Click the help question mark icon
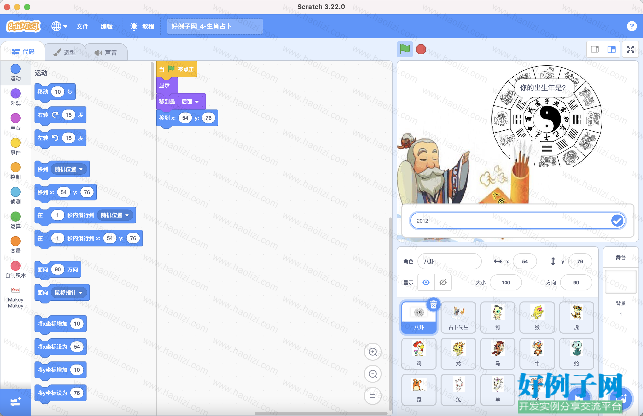This screenshot has height=416, width=643. [632, 26]
